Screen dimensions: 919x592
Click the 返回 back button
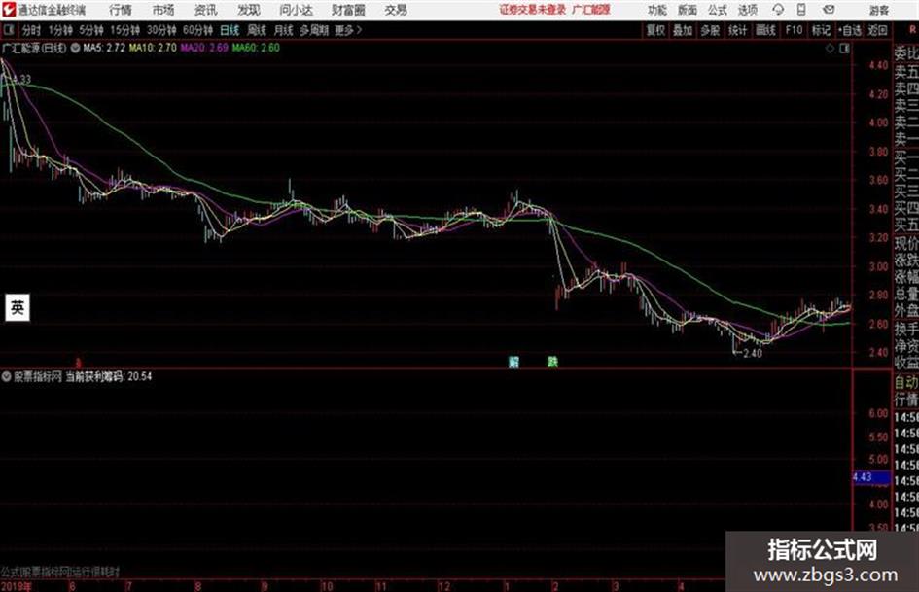(x=877, y=30)
